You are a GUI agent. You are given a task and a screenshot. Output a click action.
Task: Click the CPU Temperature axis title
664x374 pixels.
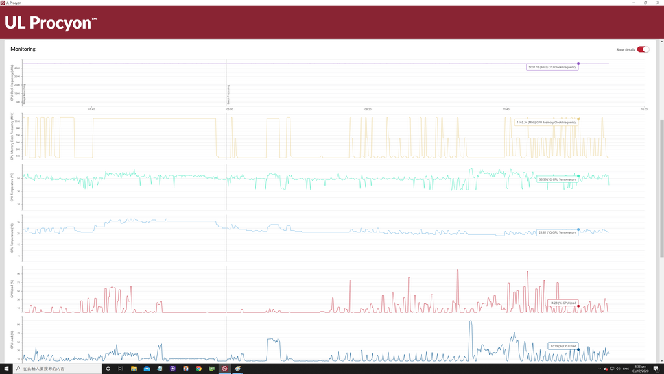pyautogui.click(x=12, y=186)
